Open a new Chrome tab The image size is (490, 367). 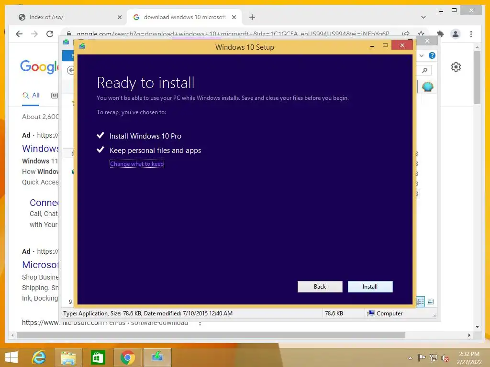coord(252,17)
